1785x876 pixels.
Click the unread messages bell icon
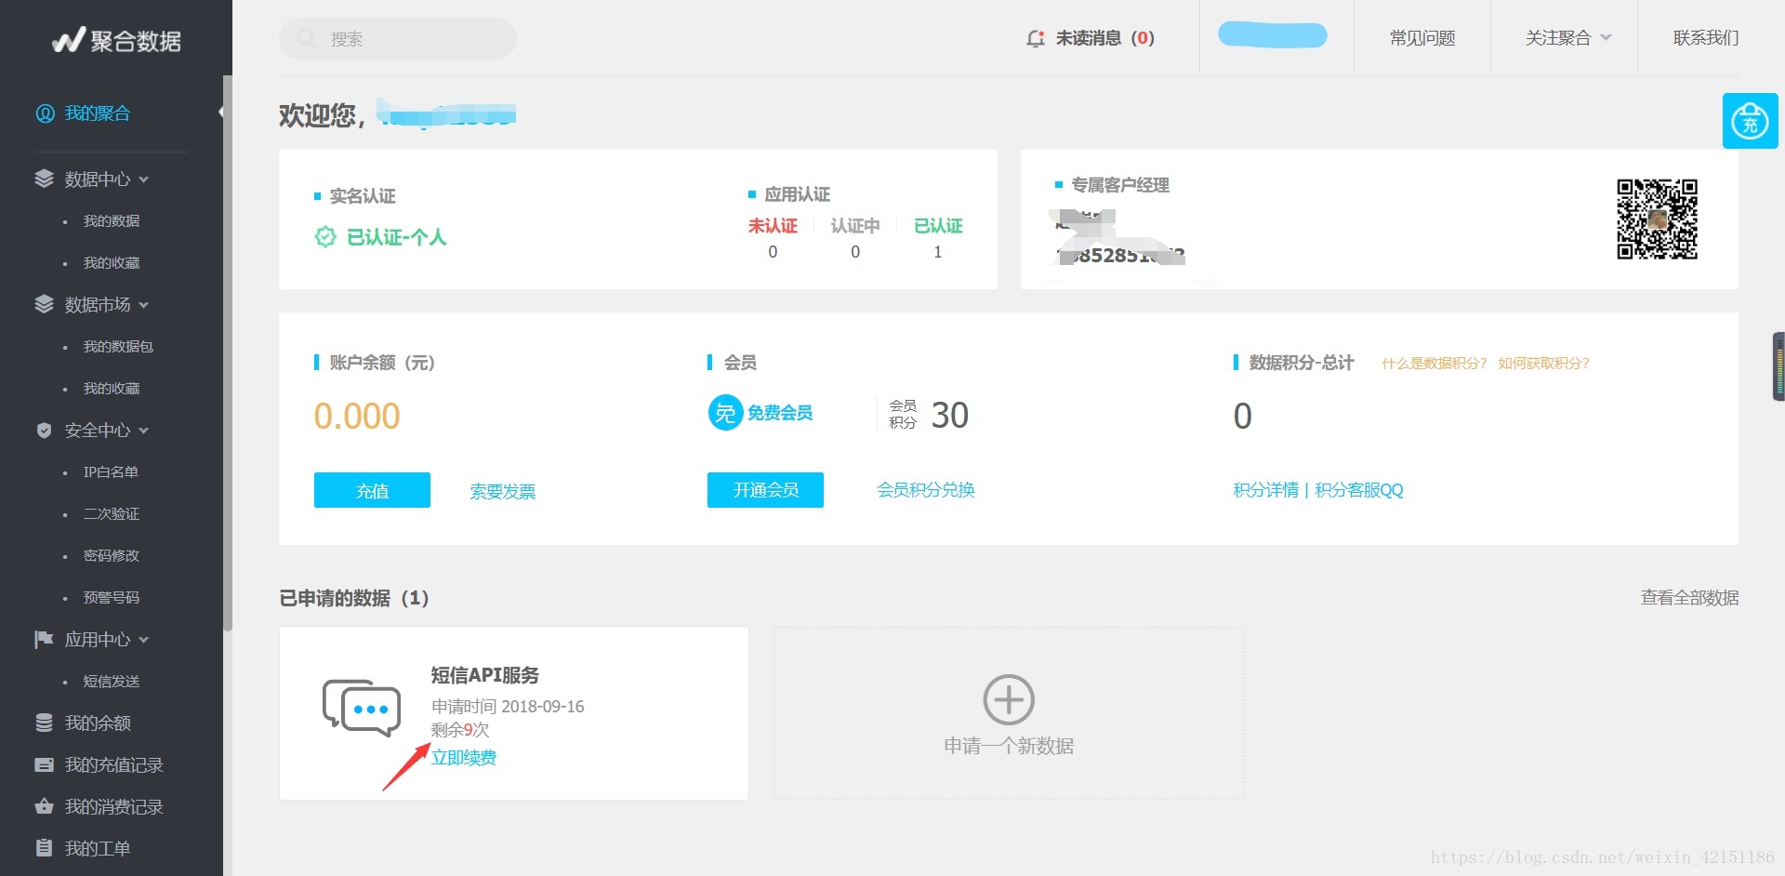pos(1035,38)
